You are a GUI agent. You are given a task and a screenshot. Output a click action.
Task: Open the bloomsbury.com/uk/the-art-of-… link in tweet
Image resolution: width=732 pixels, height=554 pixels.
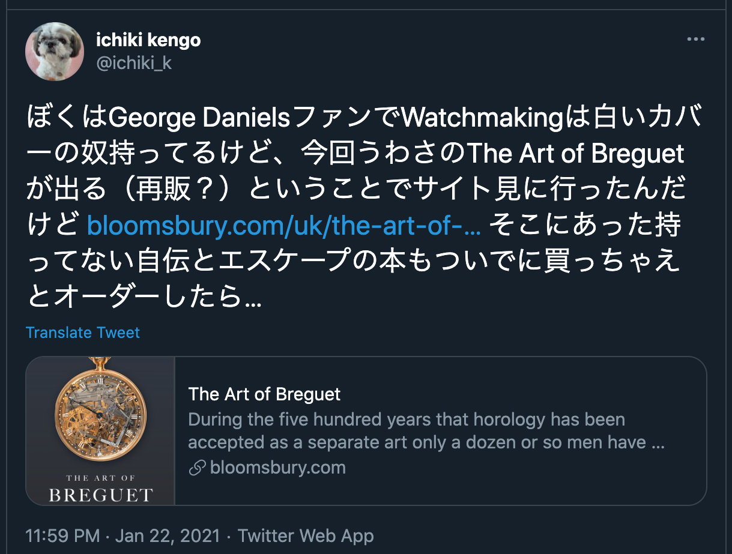tap(283, 225)
